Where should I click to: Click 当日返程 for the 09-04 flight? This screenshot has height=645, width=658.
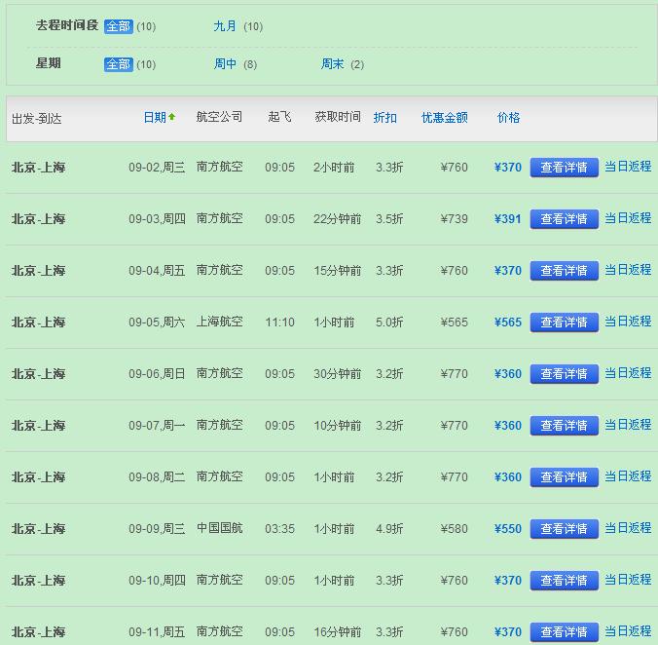coord(628,270)
